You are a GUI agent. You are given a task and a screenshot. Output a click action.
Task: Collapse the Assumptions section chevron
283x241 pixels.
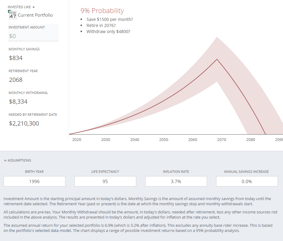[x=5, y=160]
